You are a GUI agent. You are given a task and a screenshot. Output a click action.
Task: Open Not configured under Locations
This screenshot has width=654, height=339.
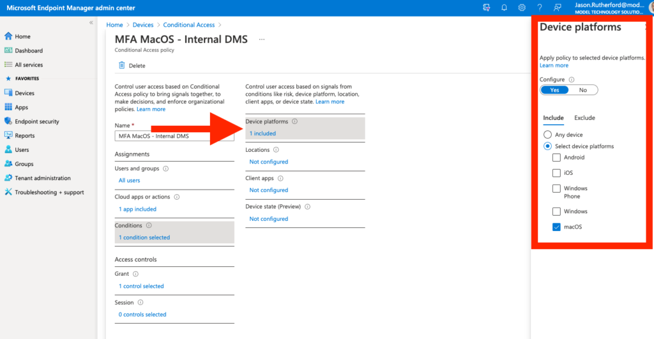pyautogui.click(x=269, y=162)
